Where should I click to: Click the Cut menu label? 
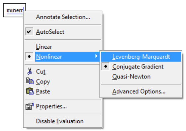point(41,71)
